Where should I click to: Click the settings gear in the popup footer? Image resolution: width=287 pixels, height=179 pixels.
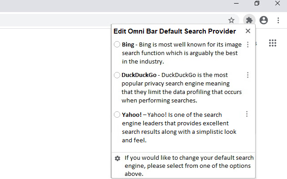click(117, 158)
